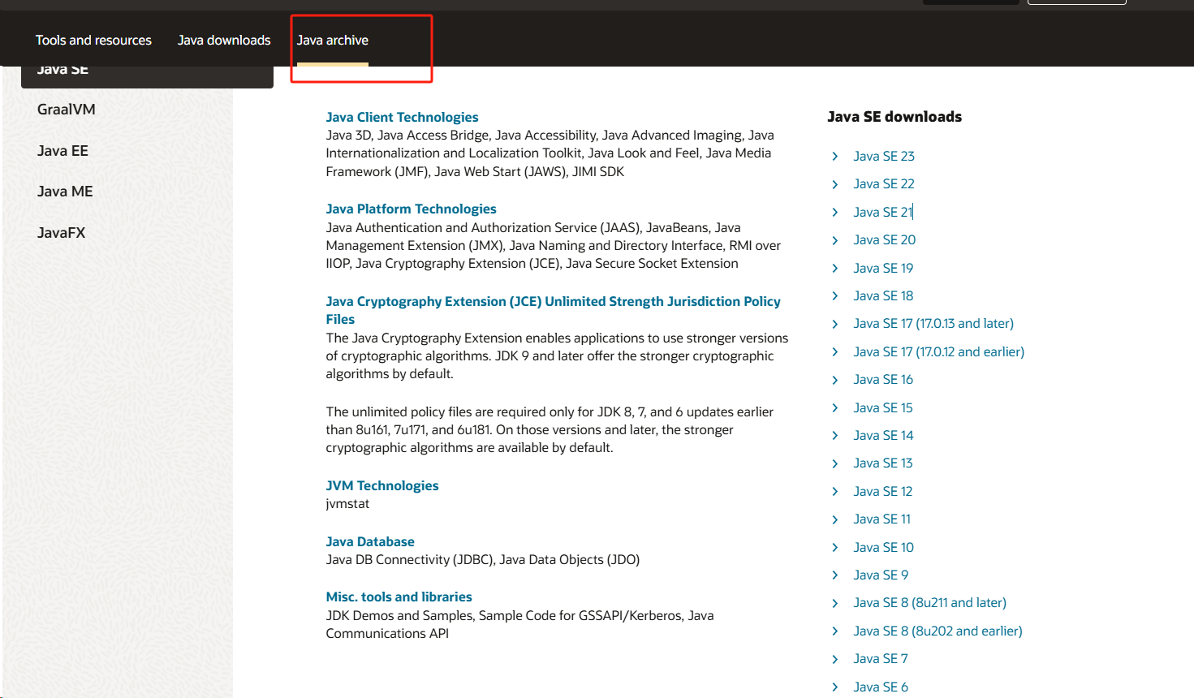
Task: Open the Java SE 19 download link
Action: pos(883,268)
